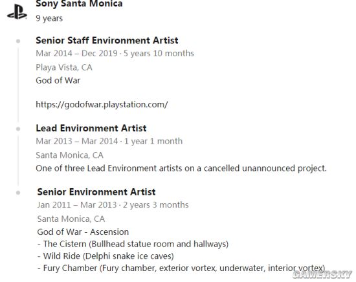Click the PlayStation company logo
Image resolution: width=356 pixels, height=282 pixels.
point(17,12)
